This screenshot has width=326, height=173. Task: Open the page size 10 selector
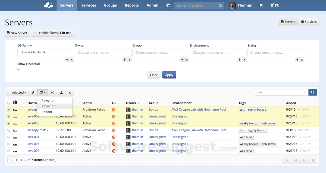13,160
